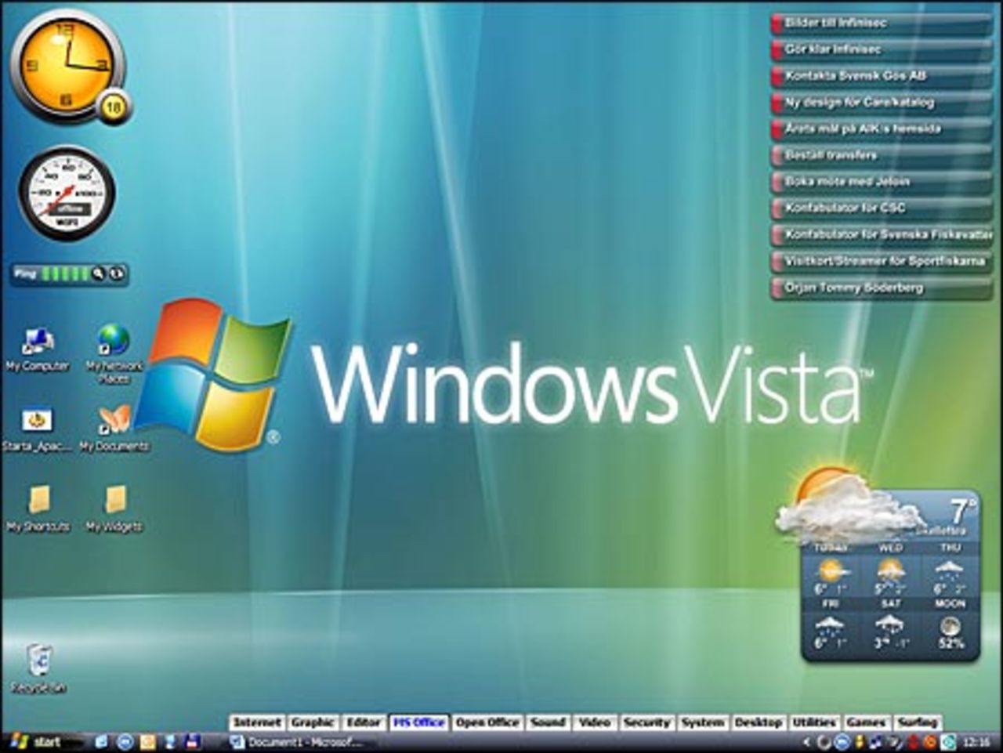
Task: Select the Open Office launcher tab
Action: (487, 722)
